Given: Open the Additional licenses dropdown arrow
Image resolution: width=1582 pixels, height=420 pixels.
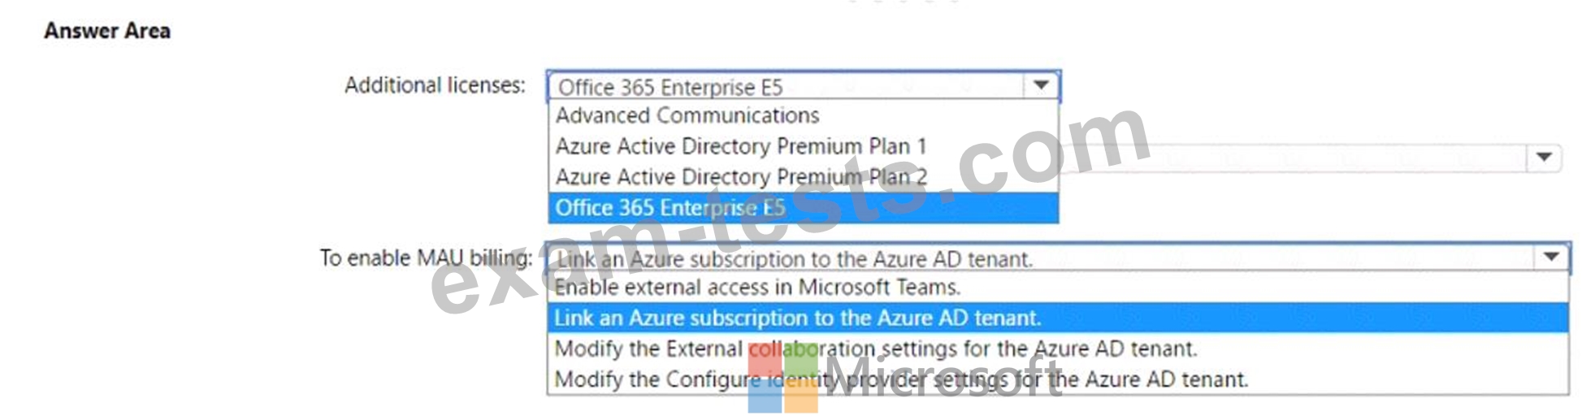Looking at the screenshot, I should pos(1041,85).
